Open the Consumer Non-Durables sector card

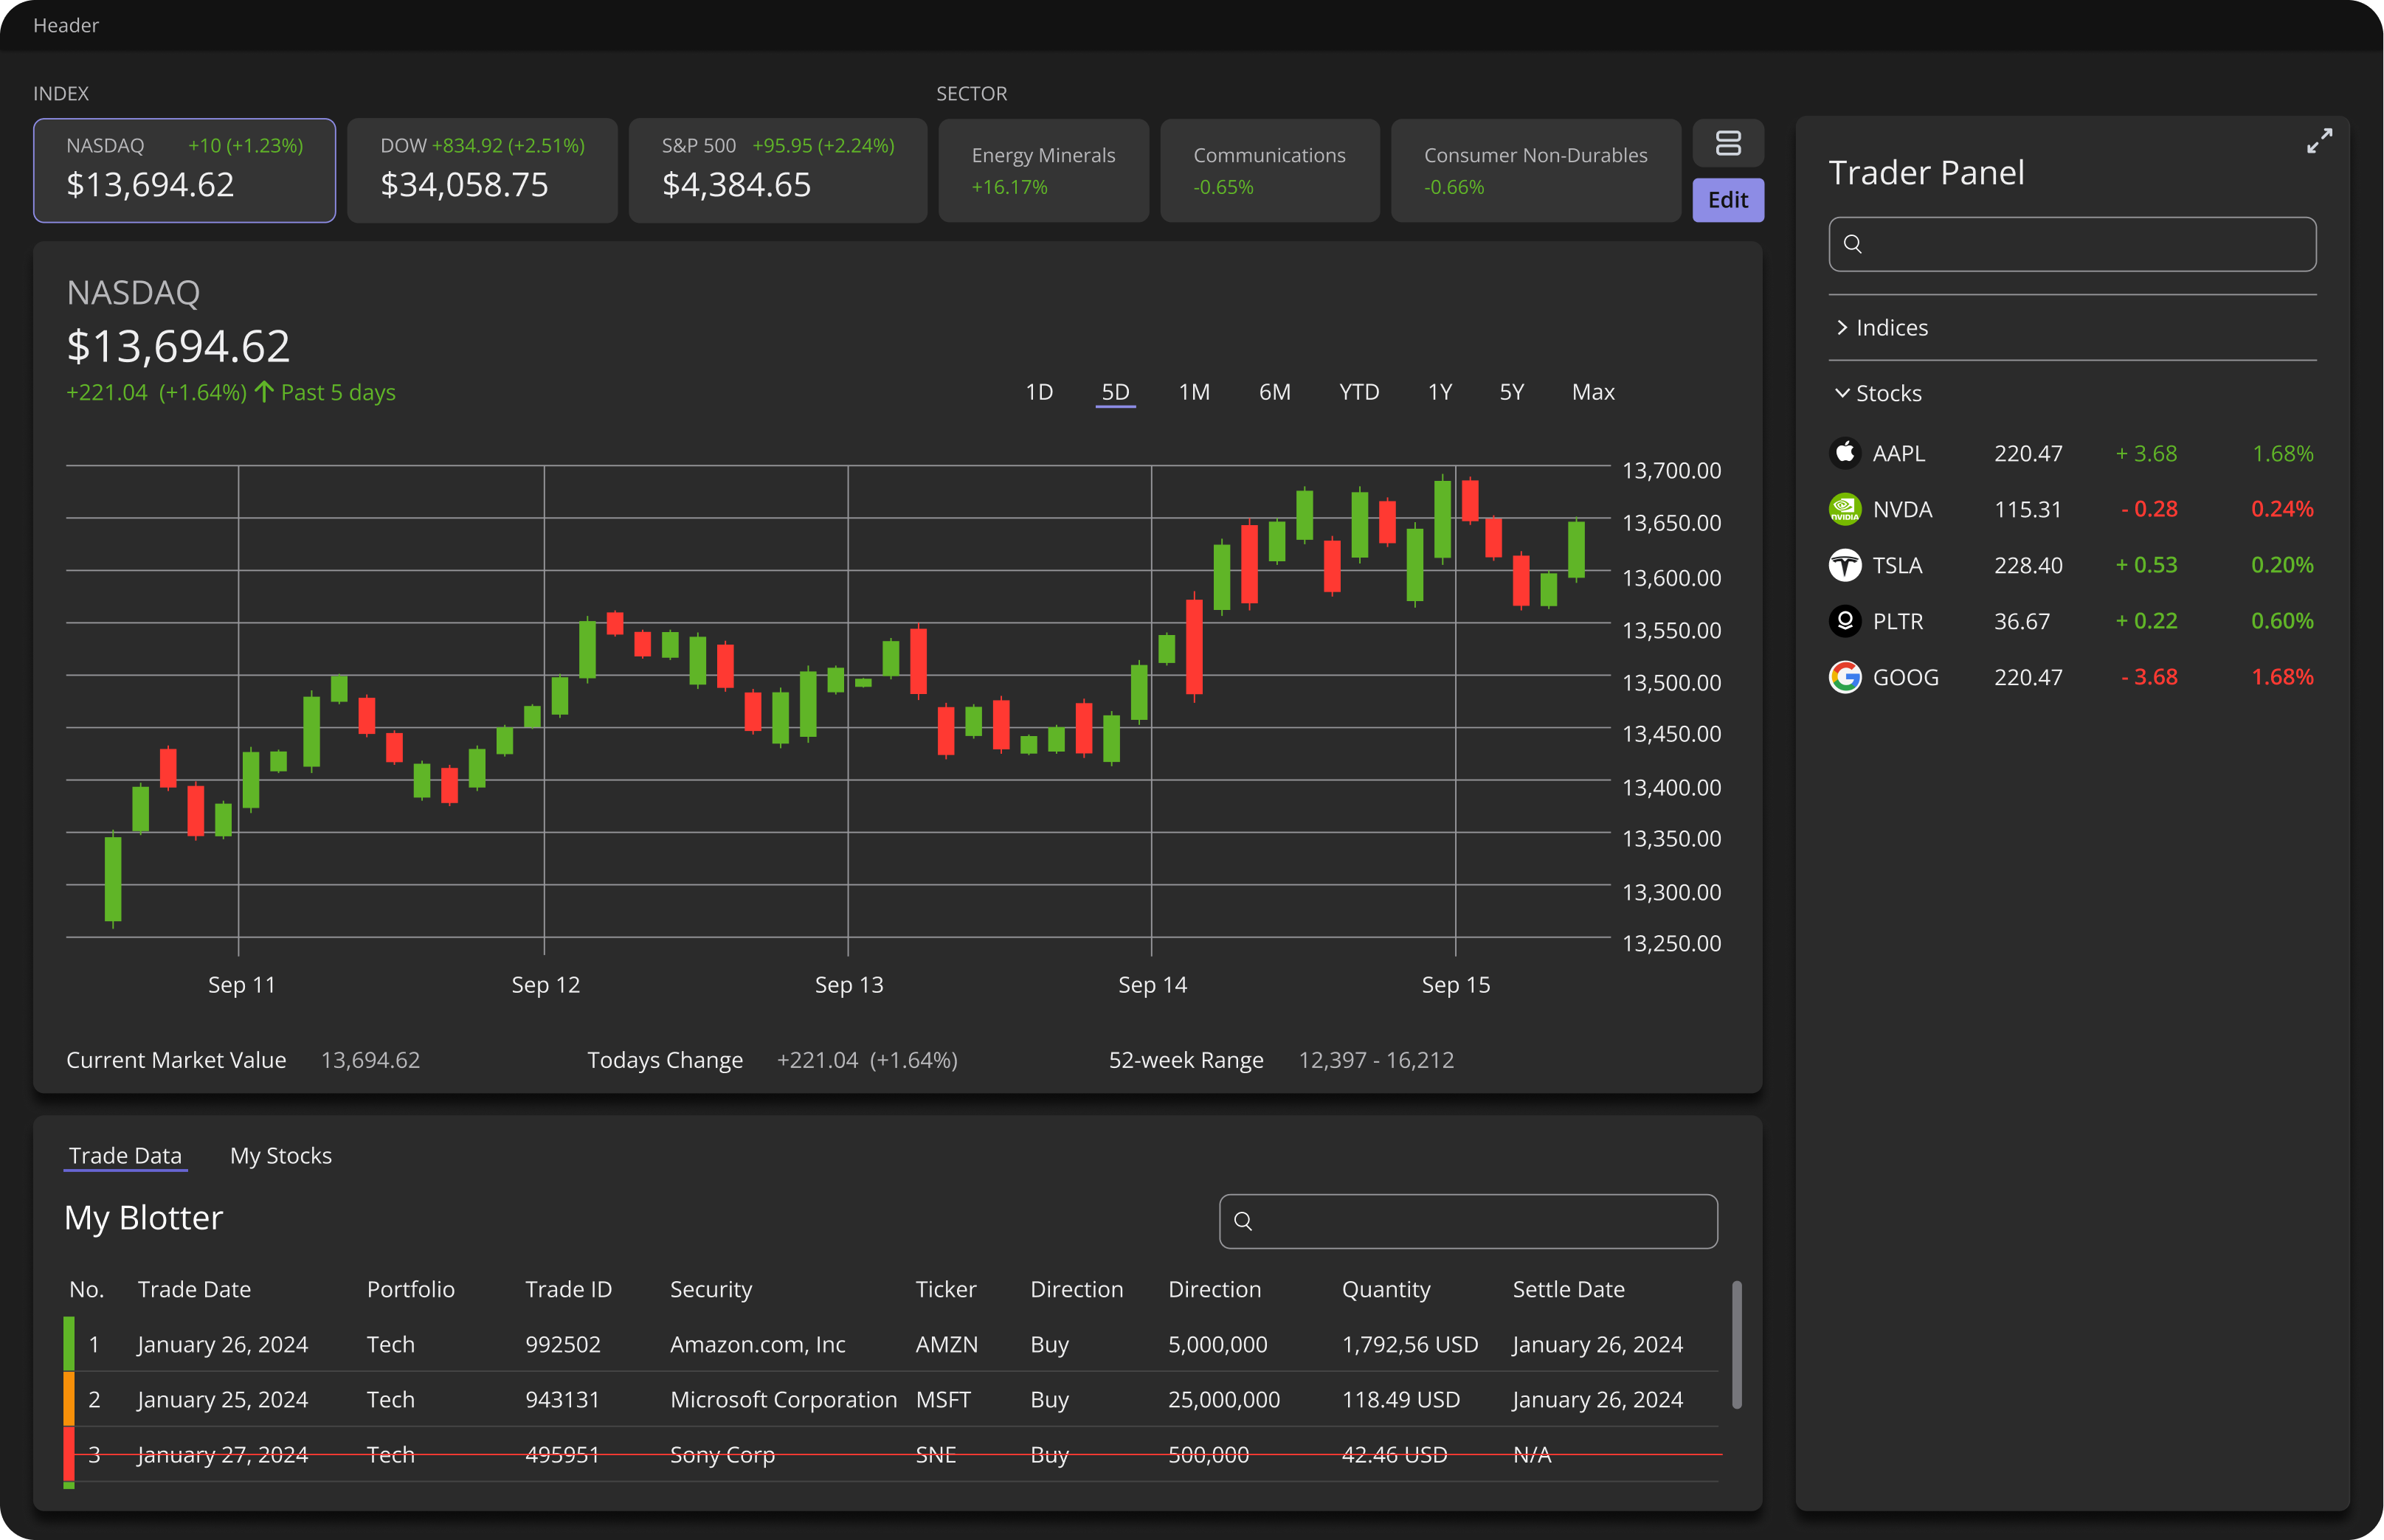point(1535,170)
